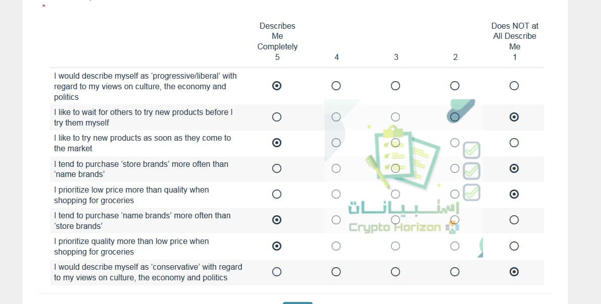Choose rating 1 for 'progressive/liberal' statement

(514, 86)
